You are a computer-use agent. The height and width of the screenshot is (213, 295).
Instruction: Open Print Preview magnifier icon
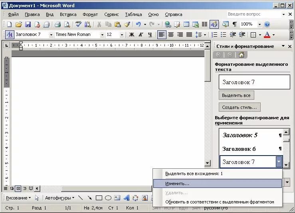(x=67, y=24)
